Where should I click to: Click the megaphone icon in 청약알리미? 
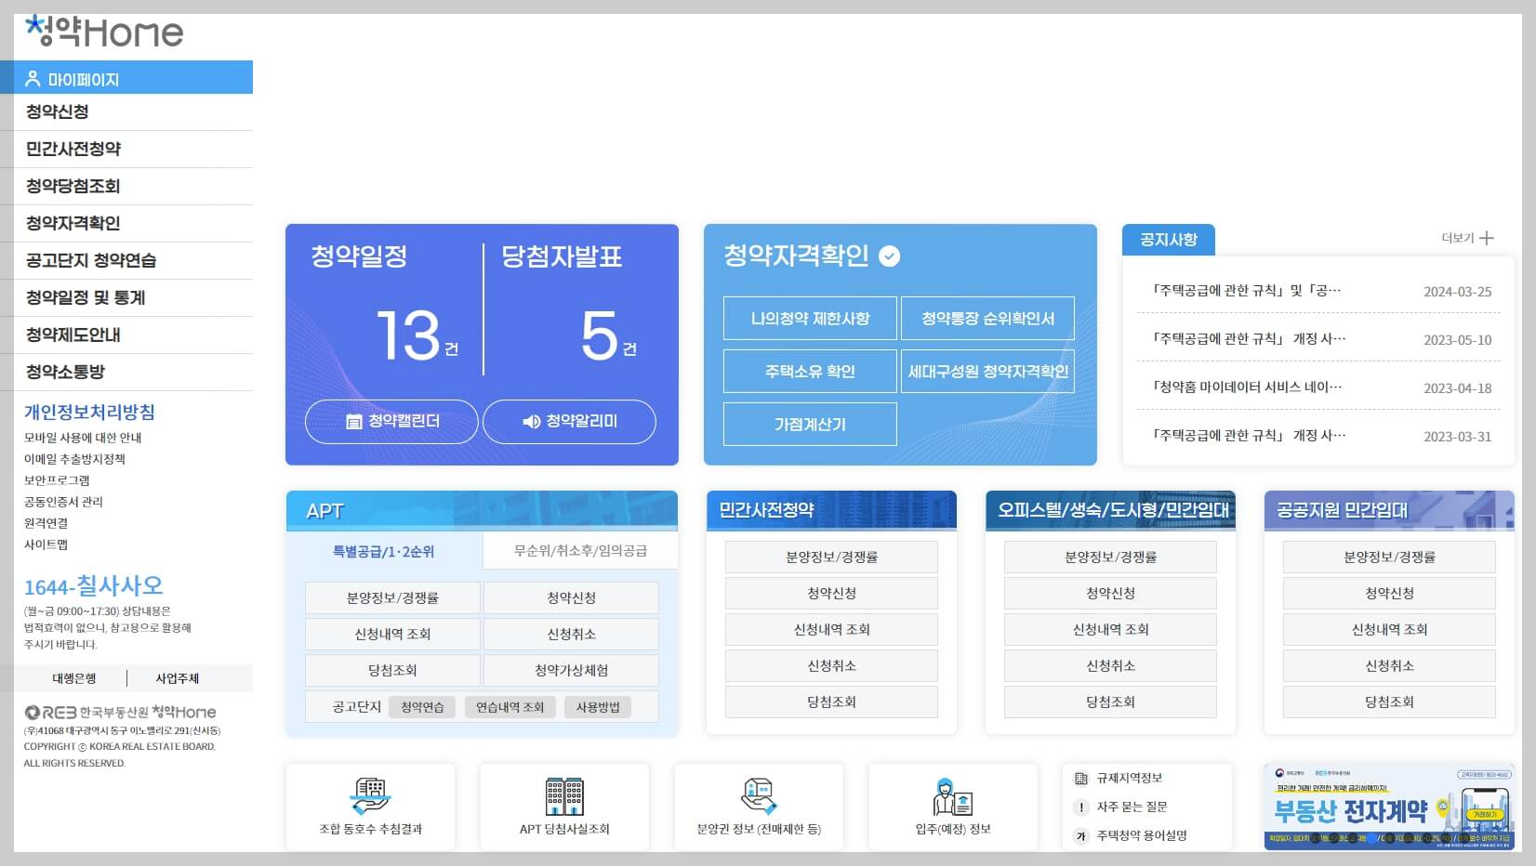(x=532, y=422)
